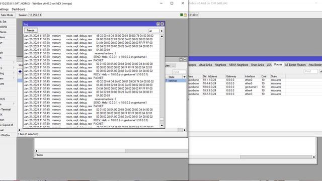Click the Log scrollbar down arrow
This screenshot has width=322, height=181.
pyautogui.click(x=162, y=125)
